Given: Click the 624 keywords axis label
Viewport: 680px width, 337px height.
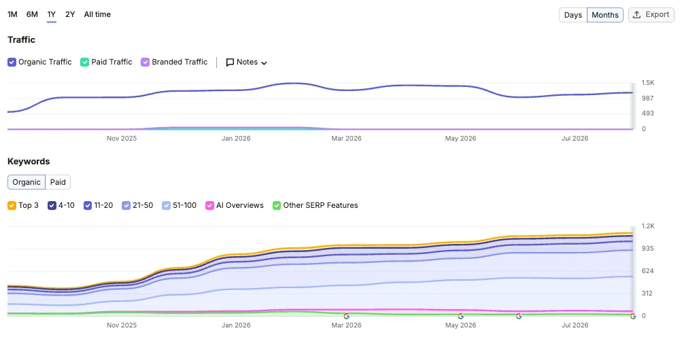Looking at the screenshot, I should (648, 271).
